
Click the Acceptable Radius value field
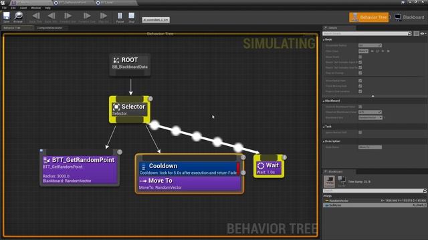[370, 45]
